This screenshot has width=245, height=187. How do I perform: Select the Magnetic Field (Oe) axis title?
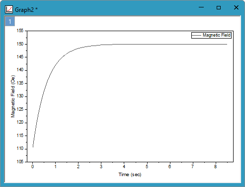coord(13,96)
